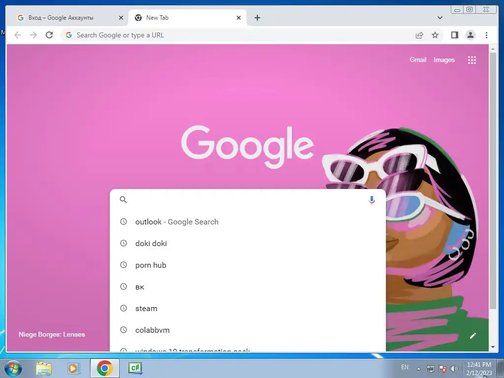Open the volume speaker tray icon
Image resolution: width=504 pixels, height=378 pixels.
tap(454, 369)
